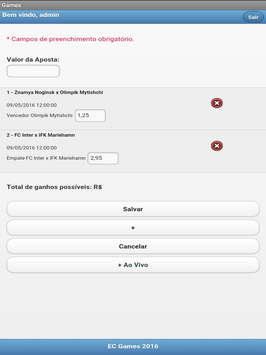The width and height of the screenshot is (266, 355).
Task: Click the Bem vindo, admin header
Action: (x=31, y=15)
